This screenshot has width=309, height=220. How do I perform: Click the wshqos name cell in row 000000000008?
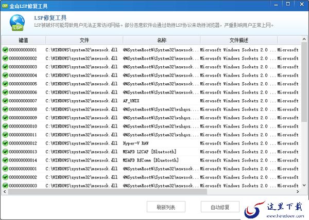(x=161, y=109)
